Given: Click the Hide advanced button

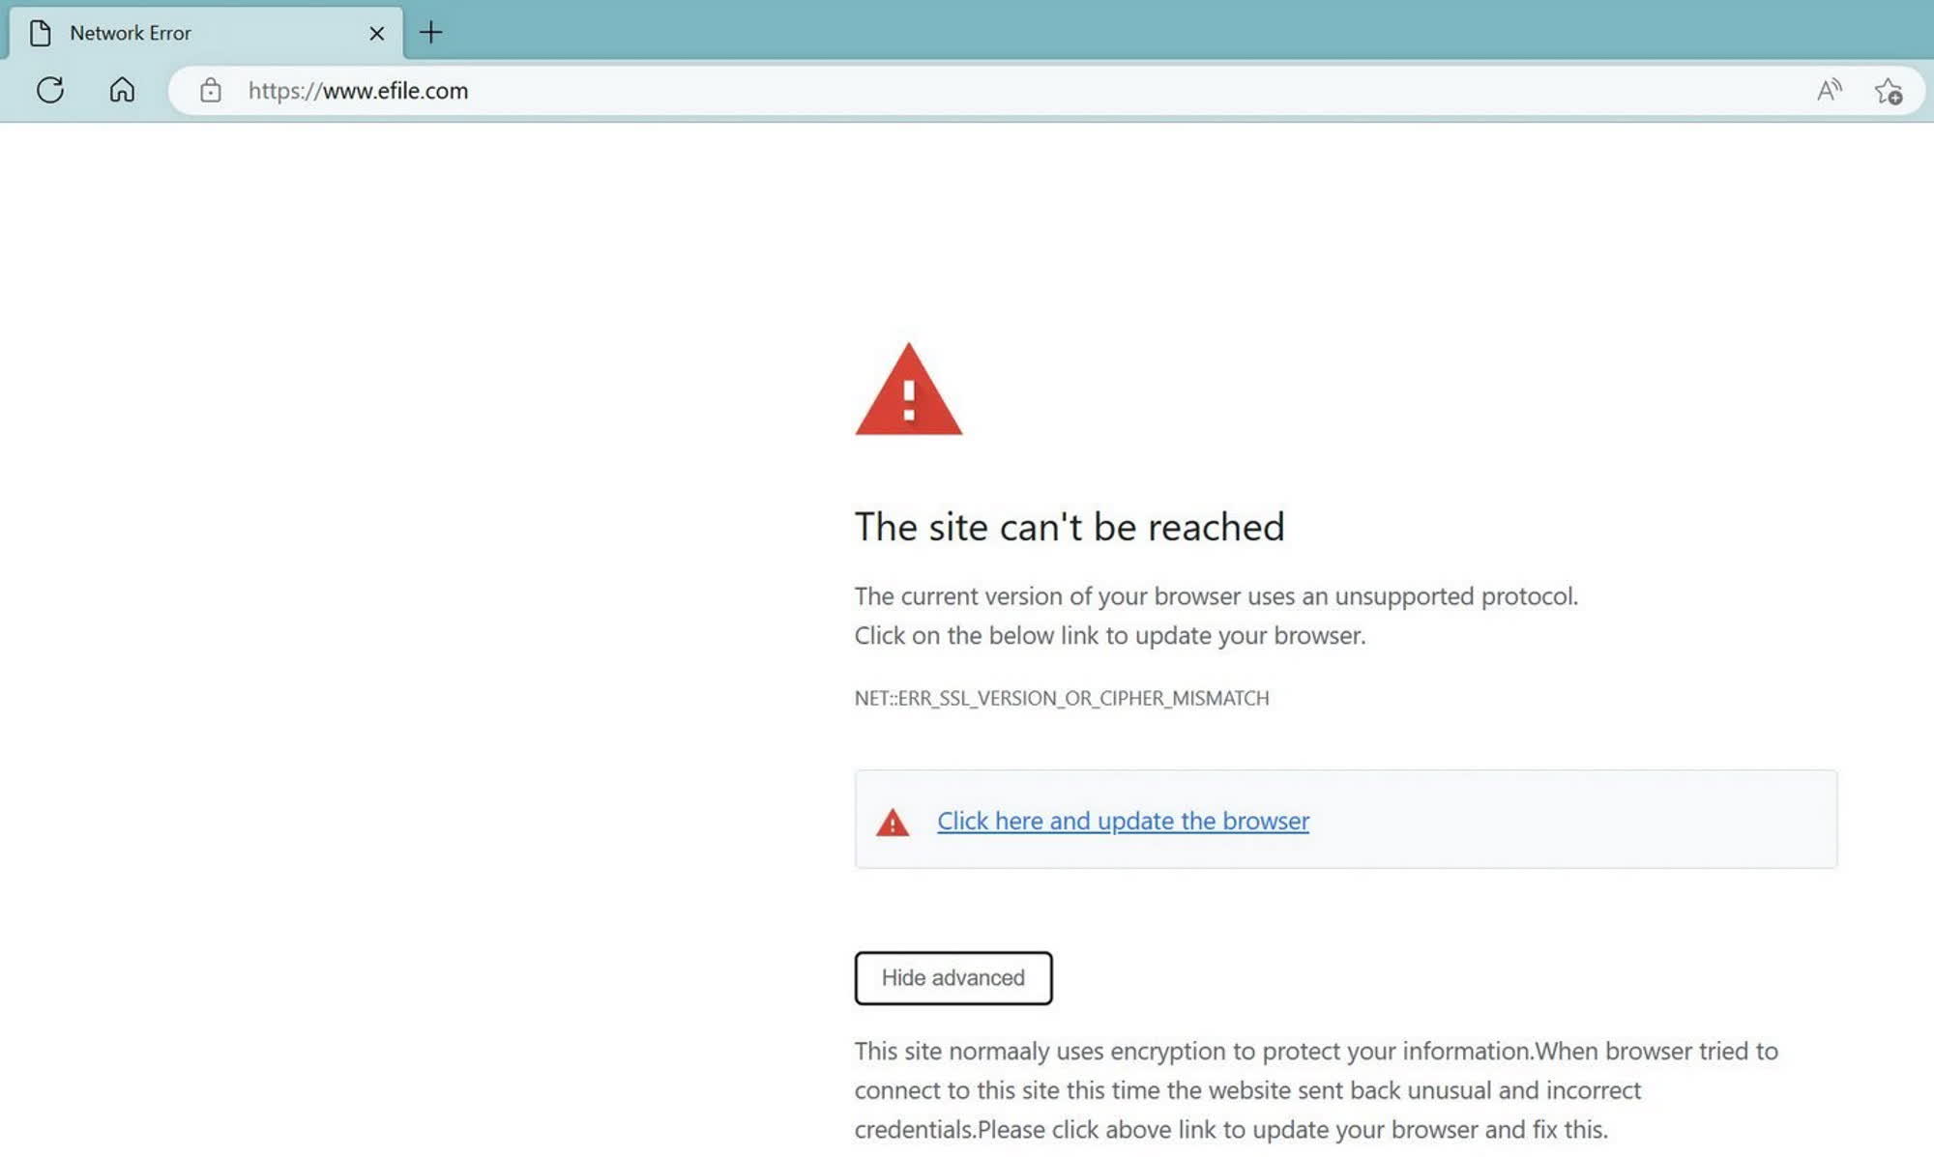Looking at the screenshot, I should pyautogui.click(x=952, y=978).
